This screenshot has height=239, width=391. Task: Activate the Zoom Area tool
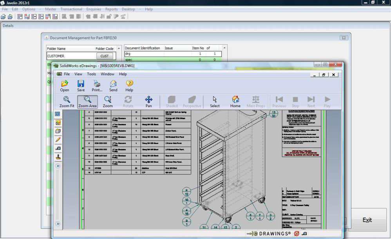click(87, 102)
